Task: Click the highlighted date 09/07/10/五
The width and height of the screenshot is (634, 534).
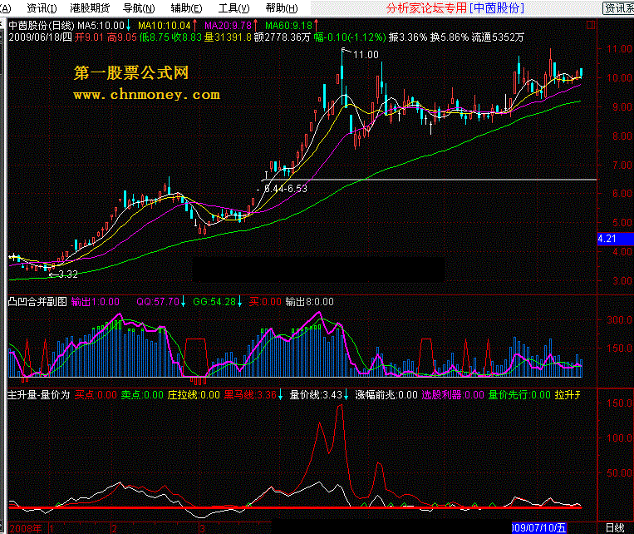Action: click(539, 528)
